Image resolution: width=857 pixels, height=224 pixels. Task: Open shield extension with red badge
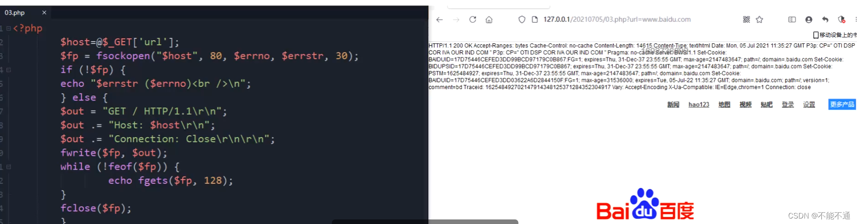(841, 20)
